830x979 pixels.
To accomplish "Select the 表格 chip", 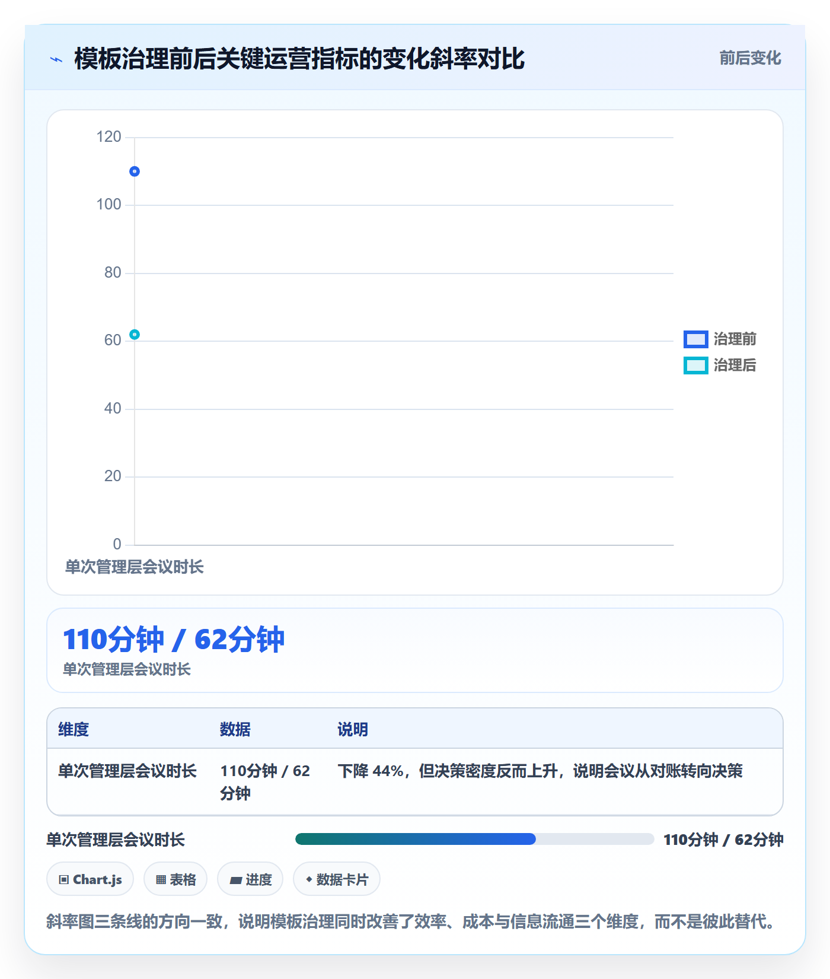I will point(175,879).
